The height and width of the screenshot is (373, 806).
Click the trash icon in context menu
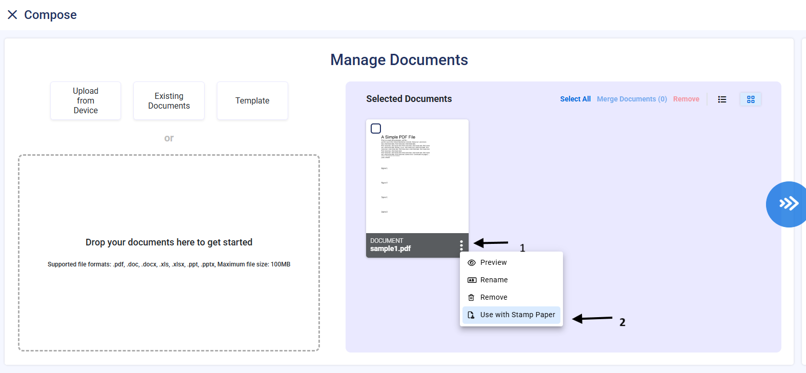tap(472, 298)
